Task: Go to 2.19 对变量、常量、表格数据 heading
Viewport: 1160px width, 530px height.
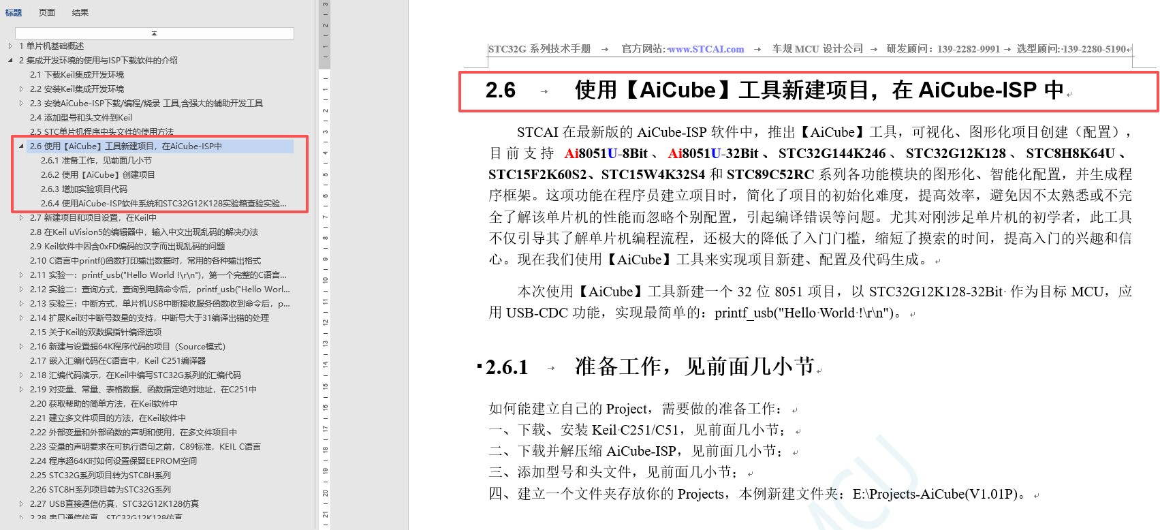Action: 143,390
